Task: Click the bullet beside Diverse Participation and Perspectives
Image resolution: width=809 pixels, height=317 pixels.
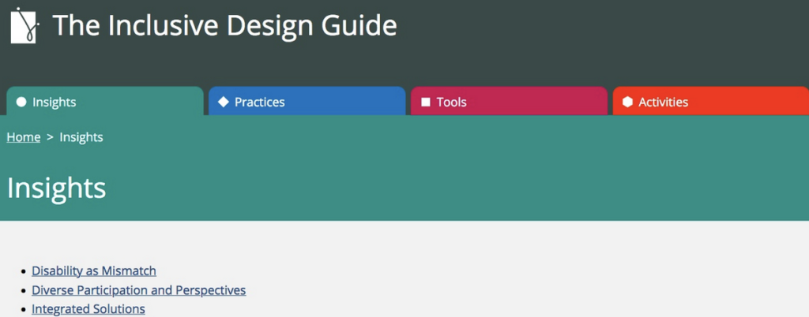Action: [x=22, y=291]
